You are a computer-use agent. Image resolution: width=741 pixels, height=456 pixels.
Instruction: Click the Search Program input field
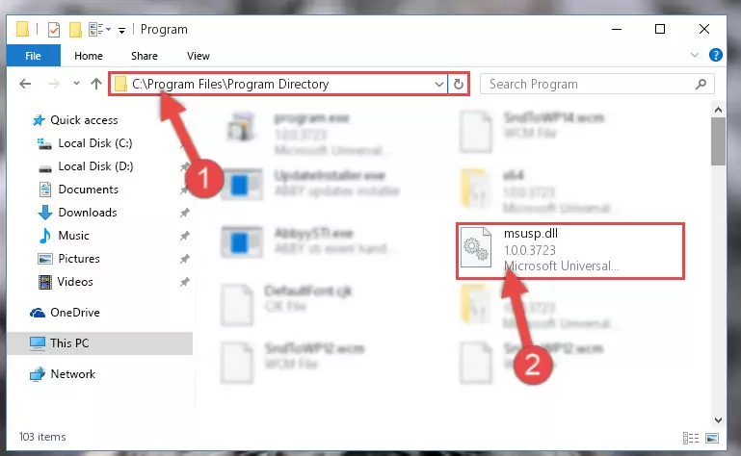point(589,84)
